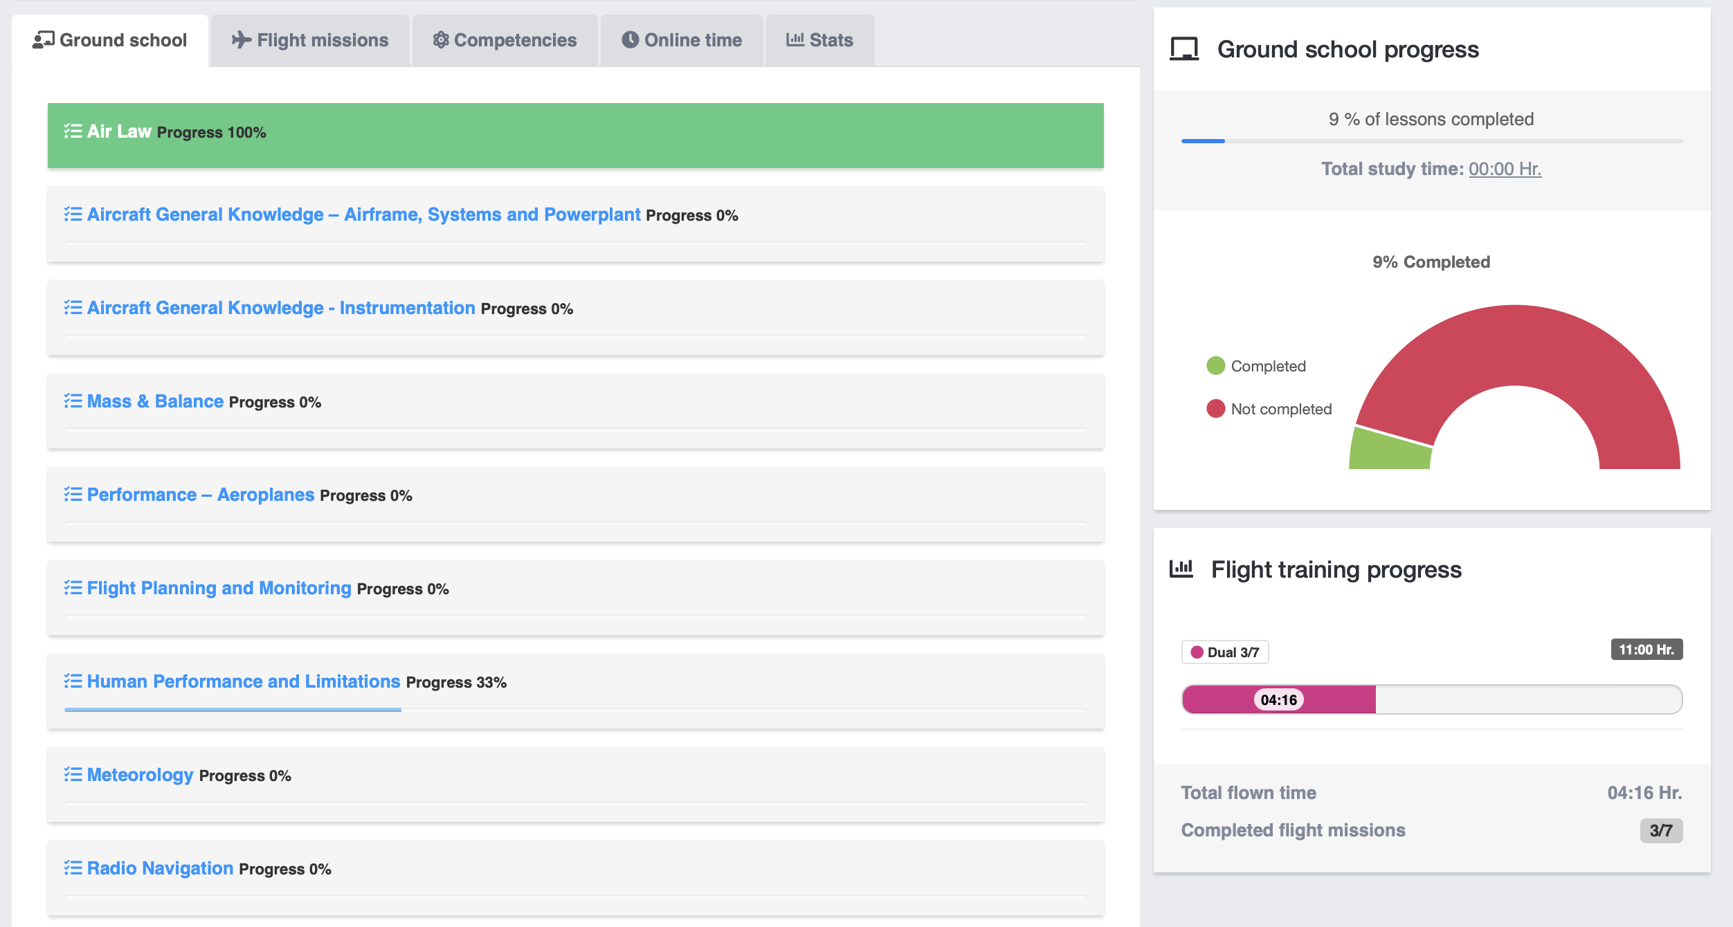1733x927 pixels.
Task: Open the 00:00 Hr. total study time link
Action: point(1505,169)
